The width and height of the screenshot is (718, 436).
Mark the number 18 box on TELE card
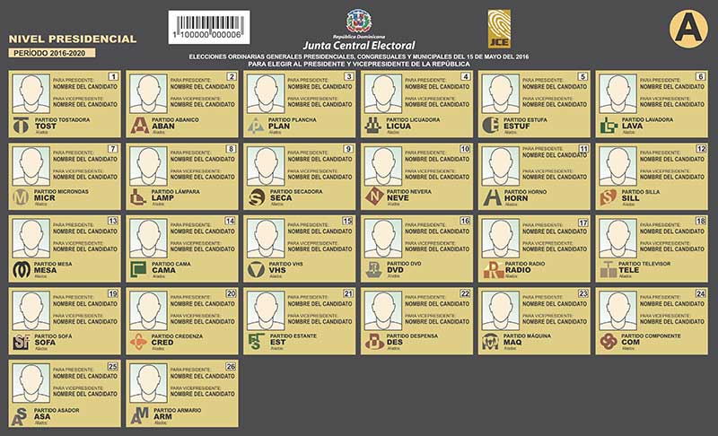[x=701, y=221]
